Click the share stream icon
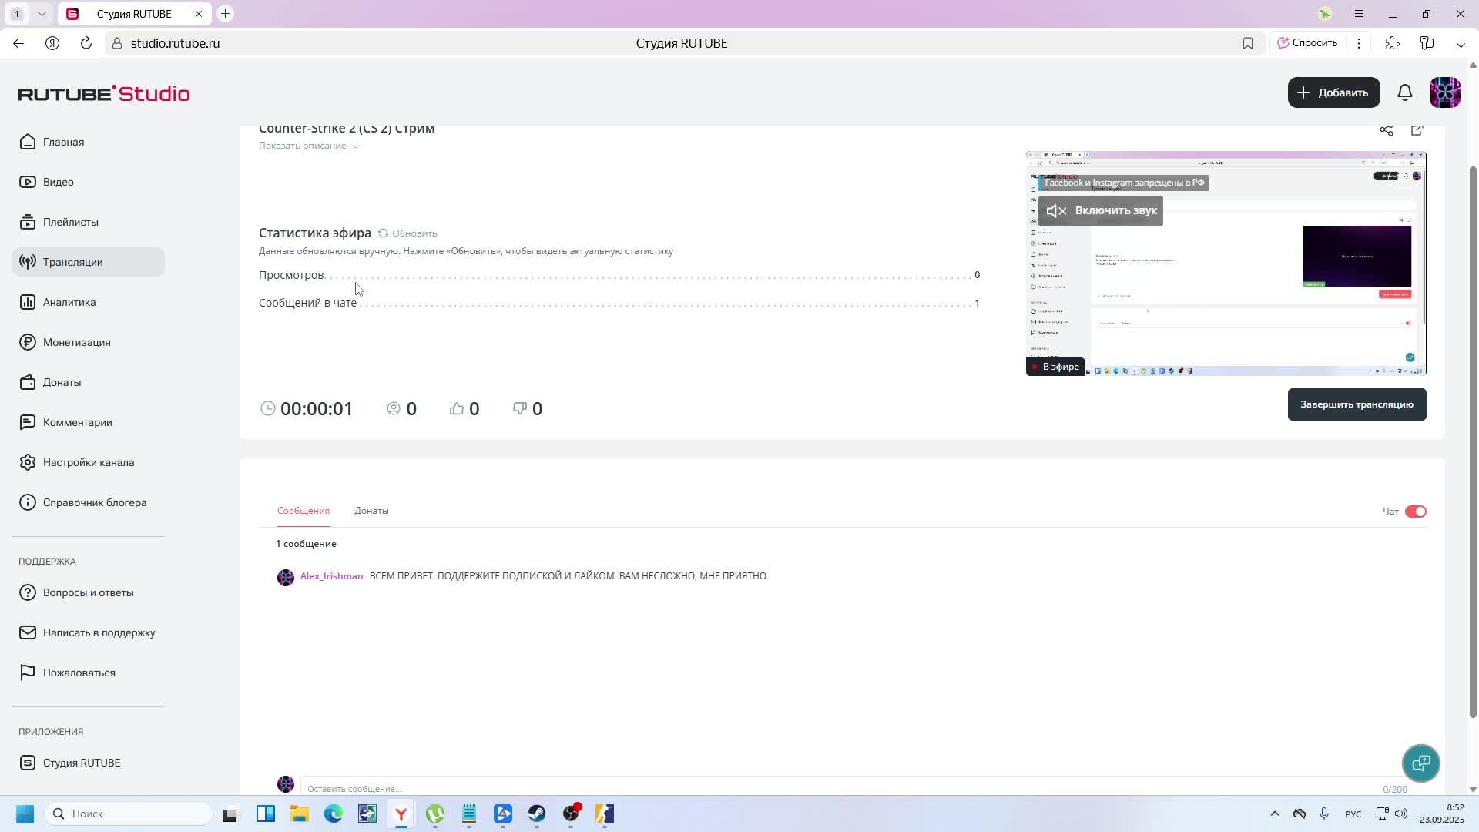 [1386, 130]
